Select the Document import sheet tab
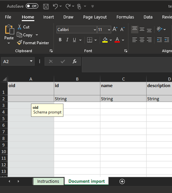The height and width of the screenshot is (193, 172). pos(86,181)
